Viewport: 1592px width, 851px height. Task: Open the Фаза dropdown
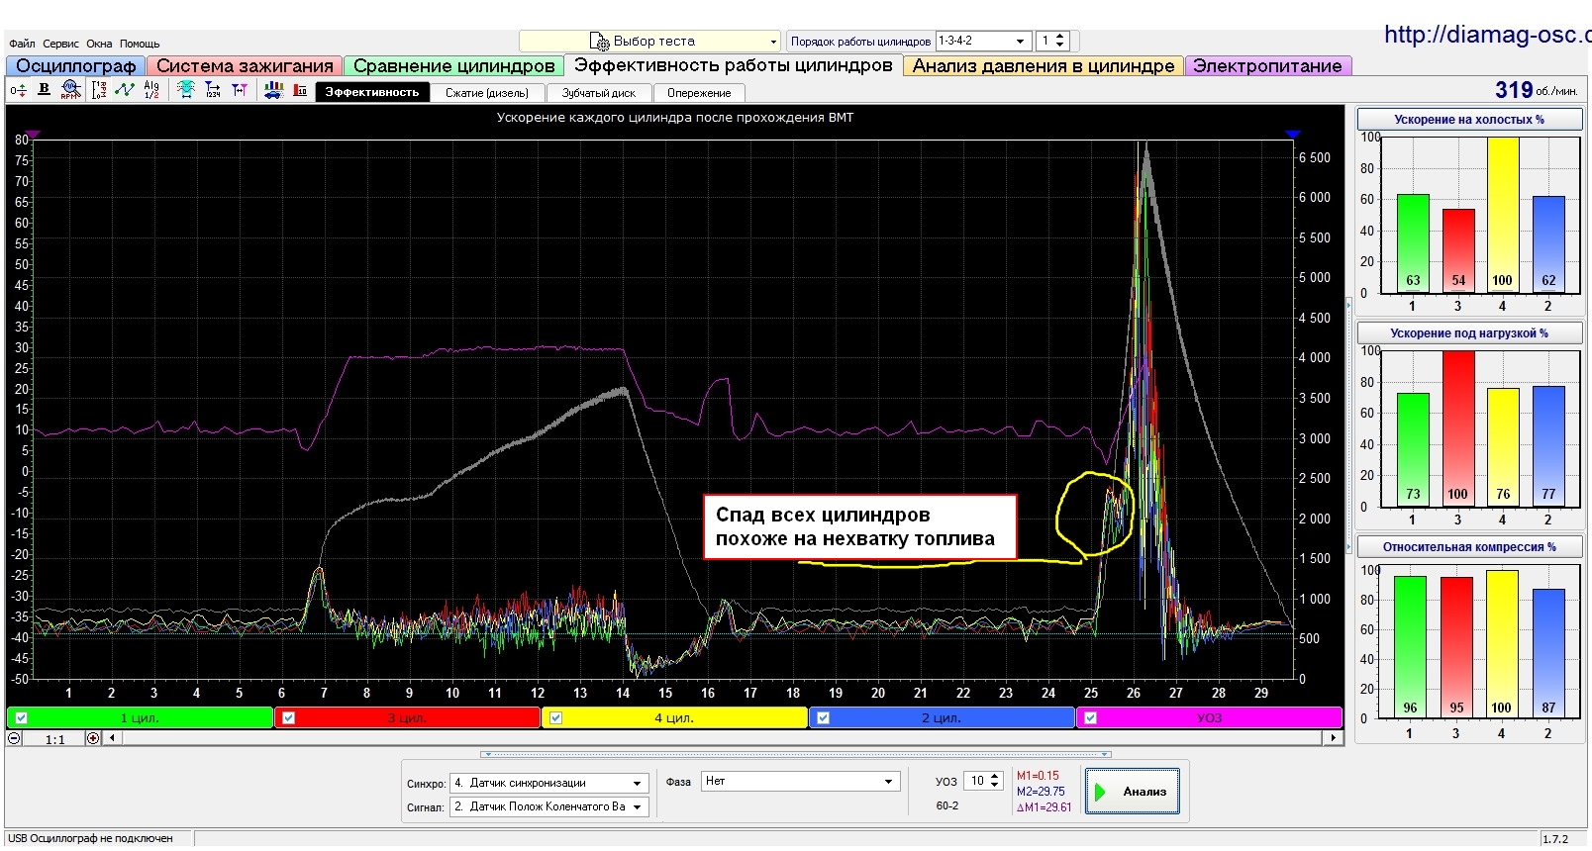(x=801, y=781)
